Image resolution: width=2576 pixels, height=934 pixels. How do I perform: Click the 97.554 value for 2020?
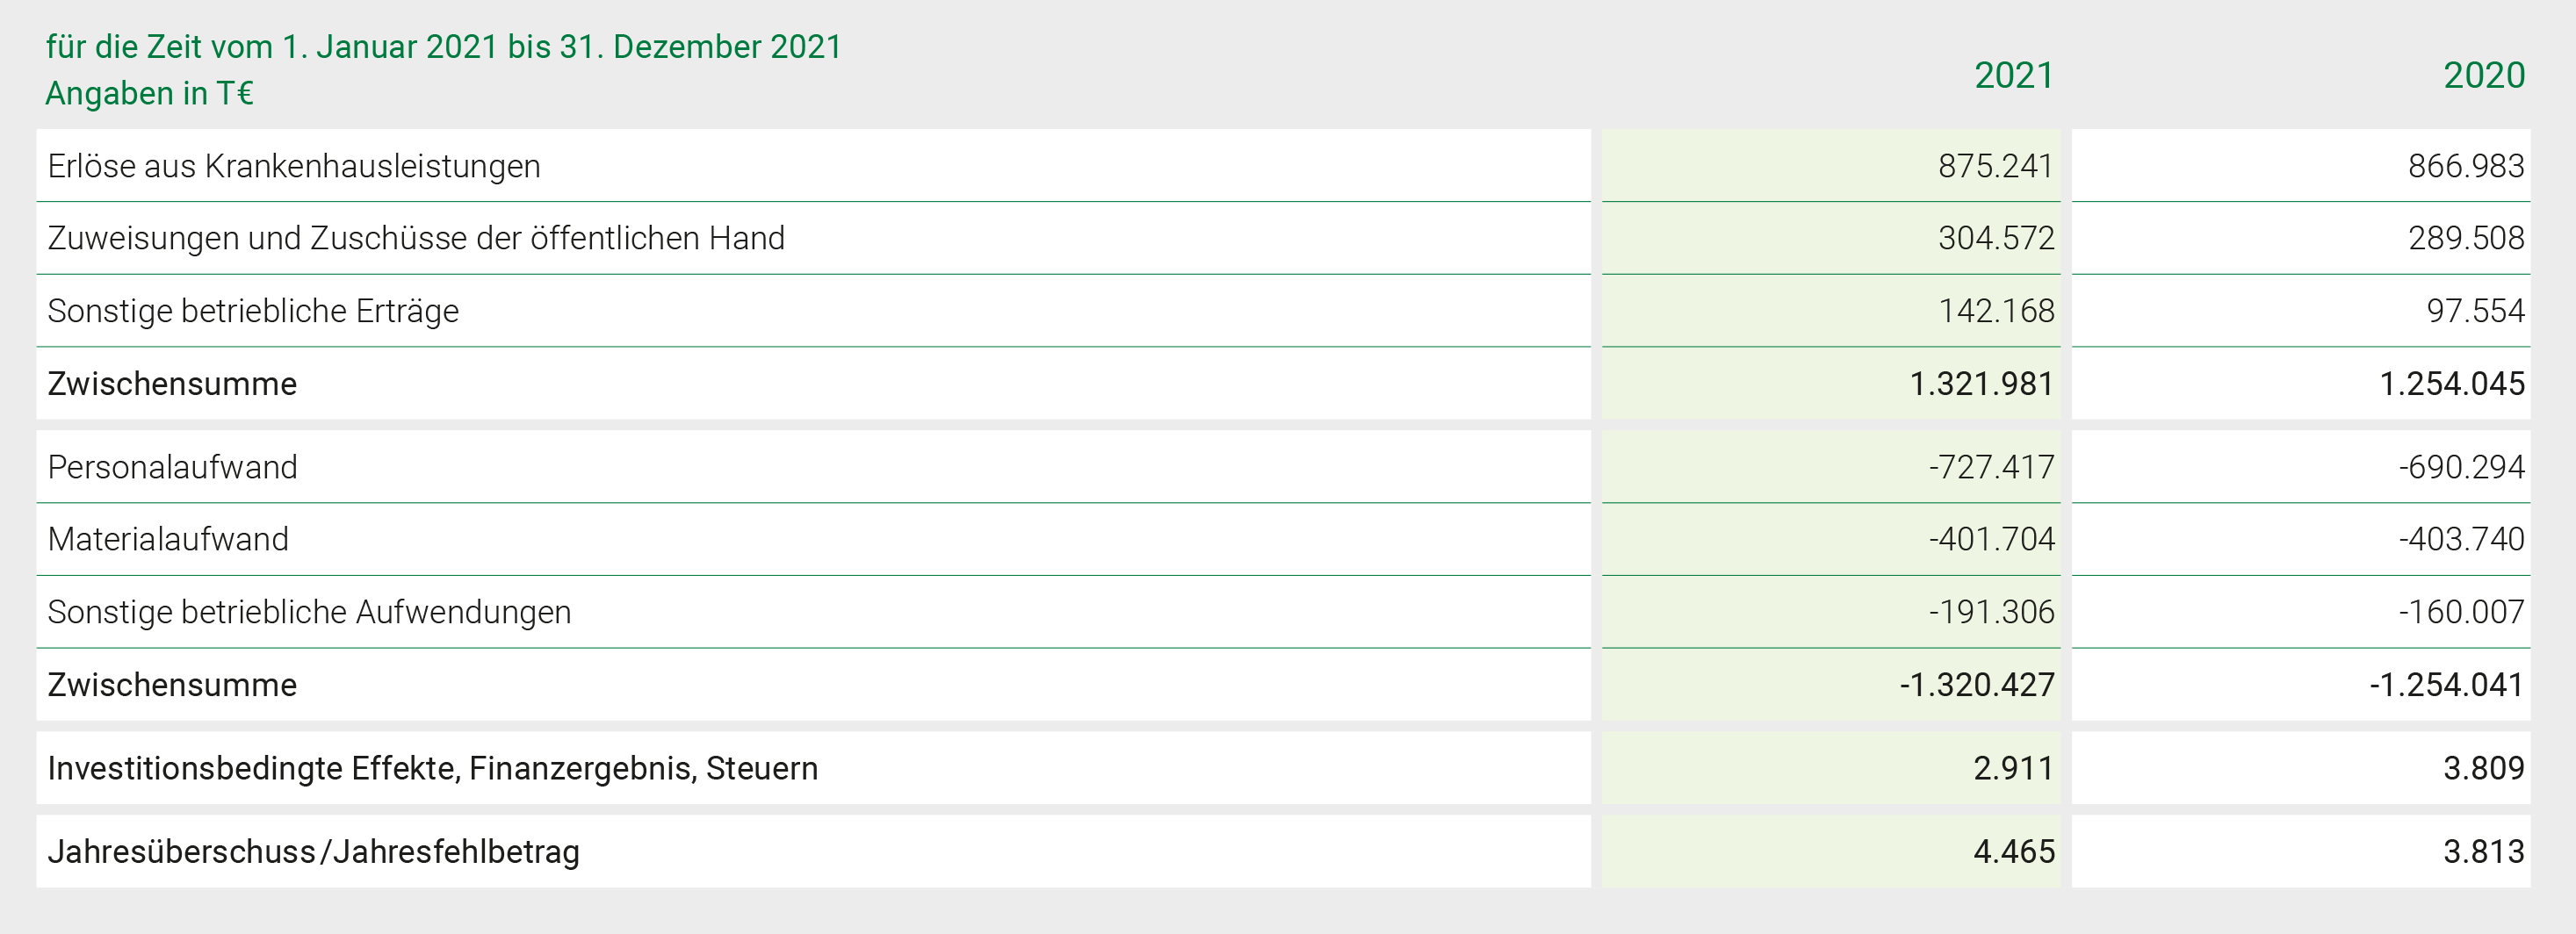2475,311
